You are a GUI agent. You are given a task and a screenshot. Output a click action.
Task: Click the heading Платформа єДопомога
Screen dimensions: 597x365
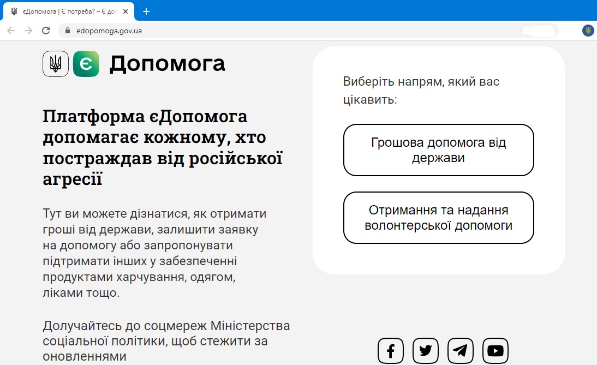click(163, 147)
